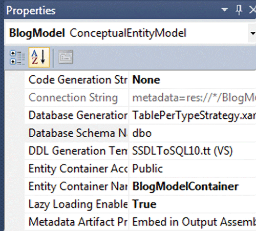256x231 pixels.
Task: Click Embed in Output Assembly value
Action: (193, 222)
